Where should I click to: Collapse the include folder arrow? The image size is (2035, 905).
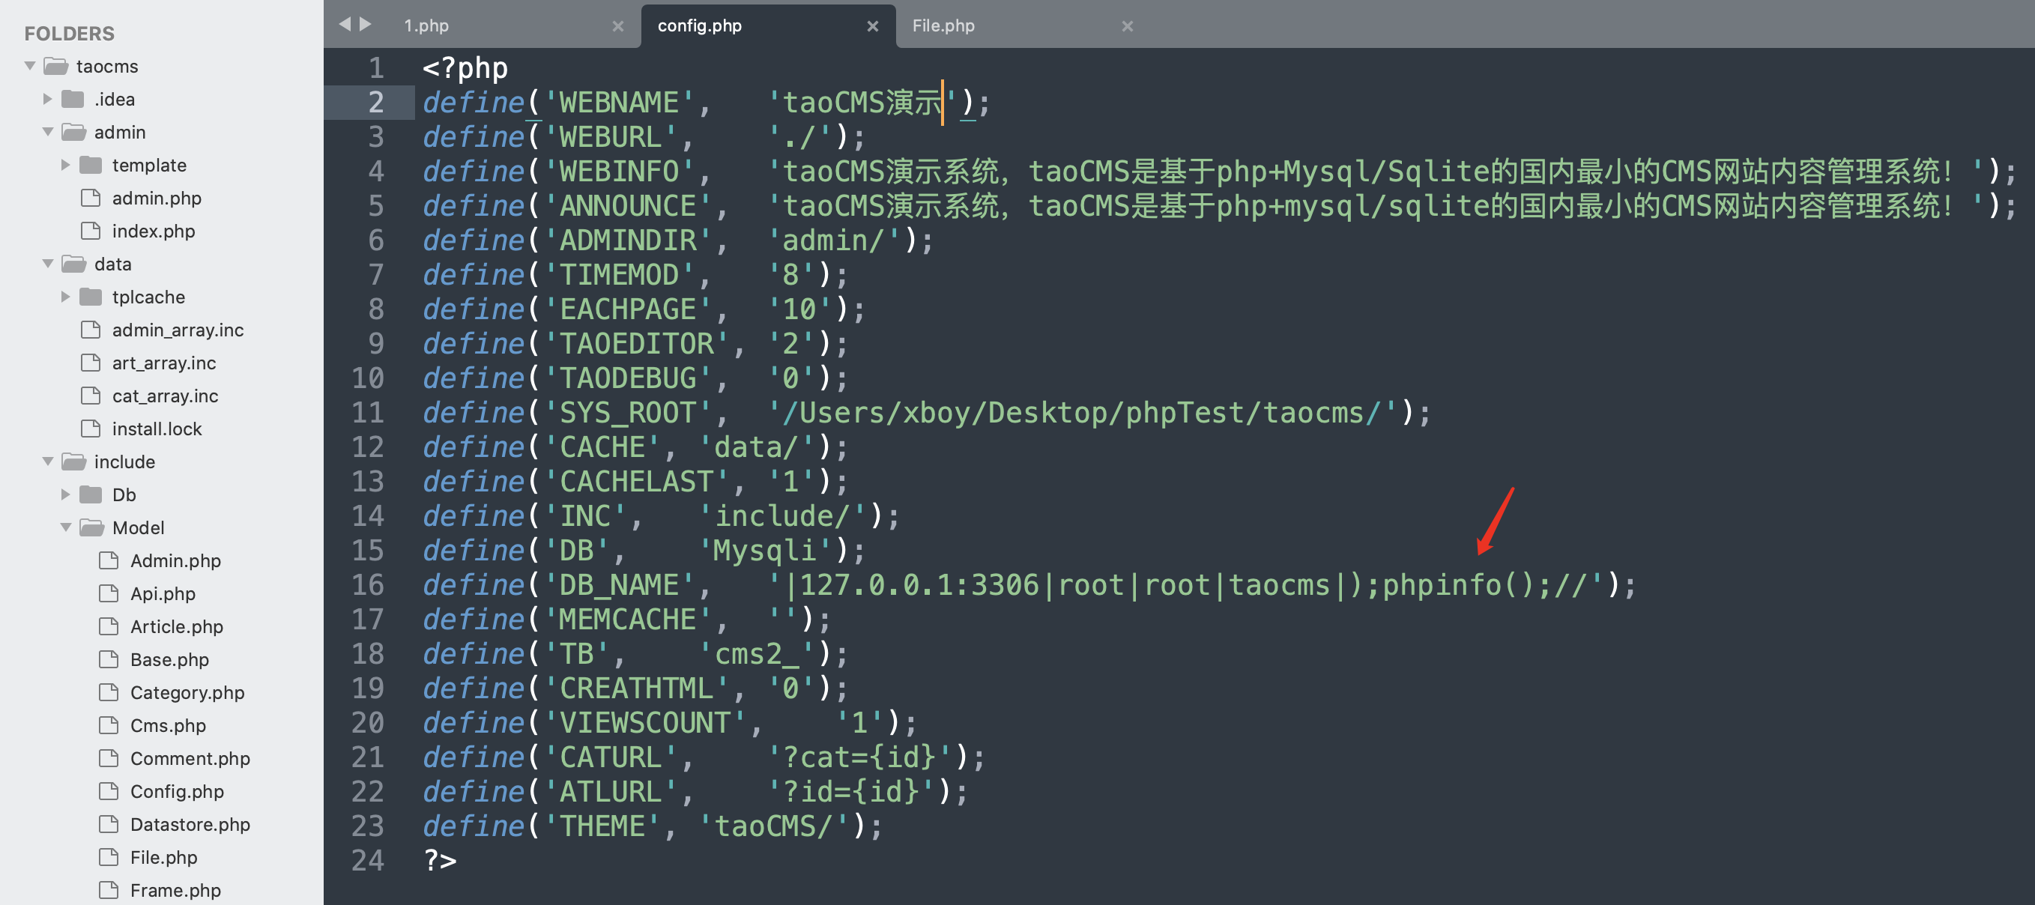point(48,461)
